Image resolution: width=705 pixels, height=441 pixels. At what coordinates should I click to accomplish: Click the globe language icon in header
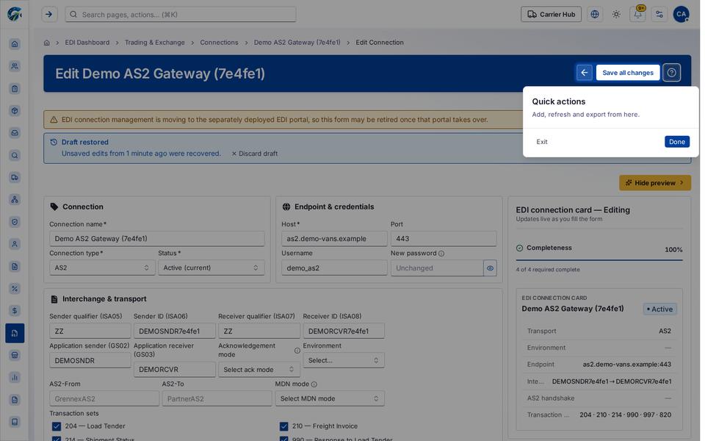[595, 15]
